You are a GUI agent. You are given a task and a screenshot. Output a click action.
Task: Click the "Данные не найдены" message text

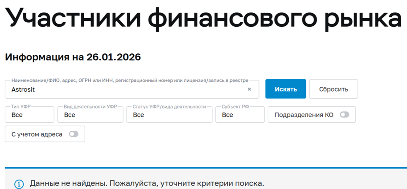(147, 183)
